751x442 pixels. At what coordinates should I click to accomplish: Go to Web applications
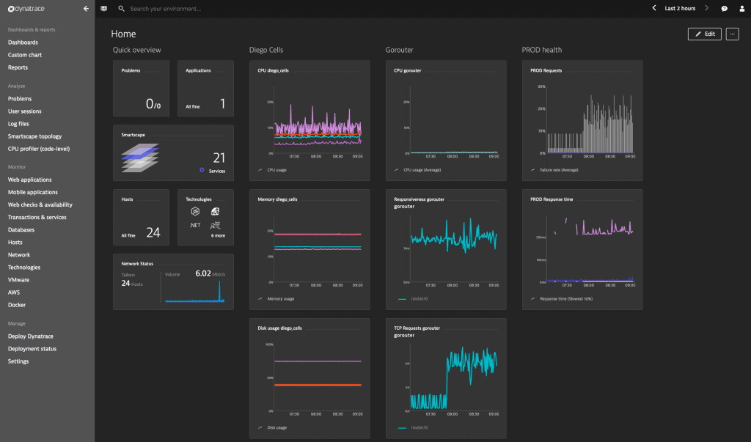pyautogui.click(x=29, y=180)
